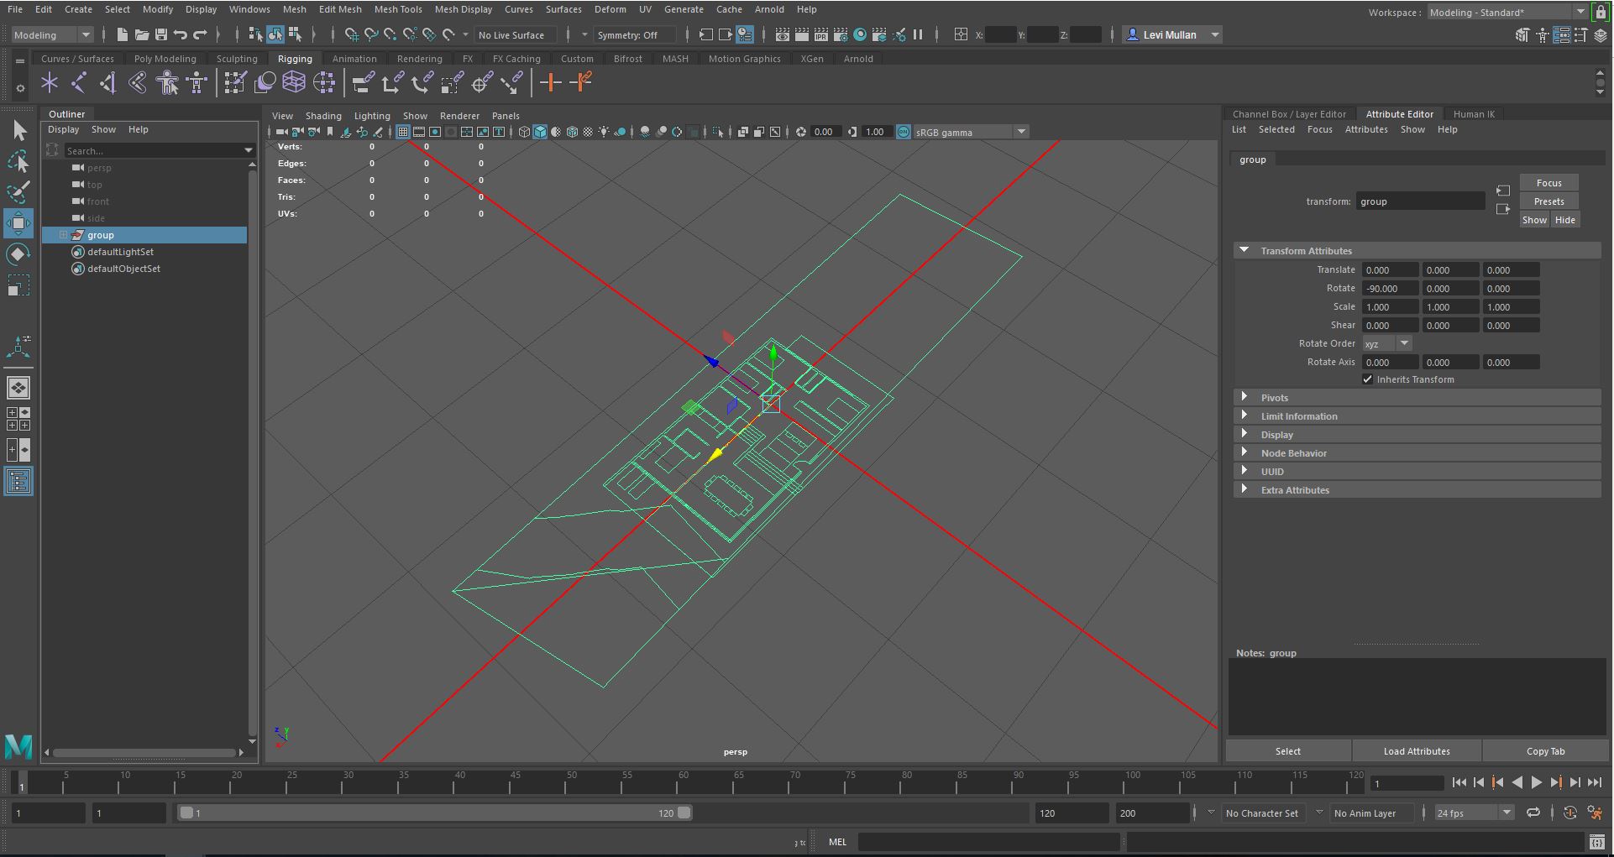Click the Render current frame icon
This screenshot has height=857, width=1614.
(x=802, y=34)
